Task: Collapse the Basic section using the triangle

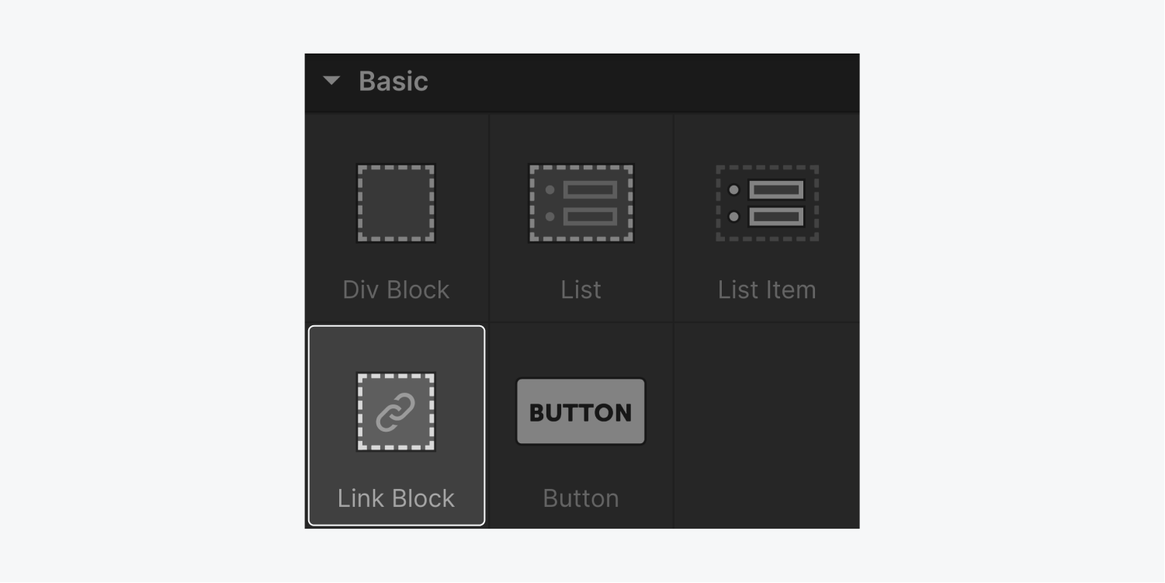Action: tap(331, 81)
